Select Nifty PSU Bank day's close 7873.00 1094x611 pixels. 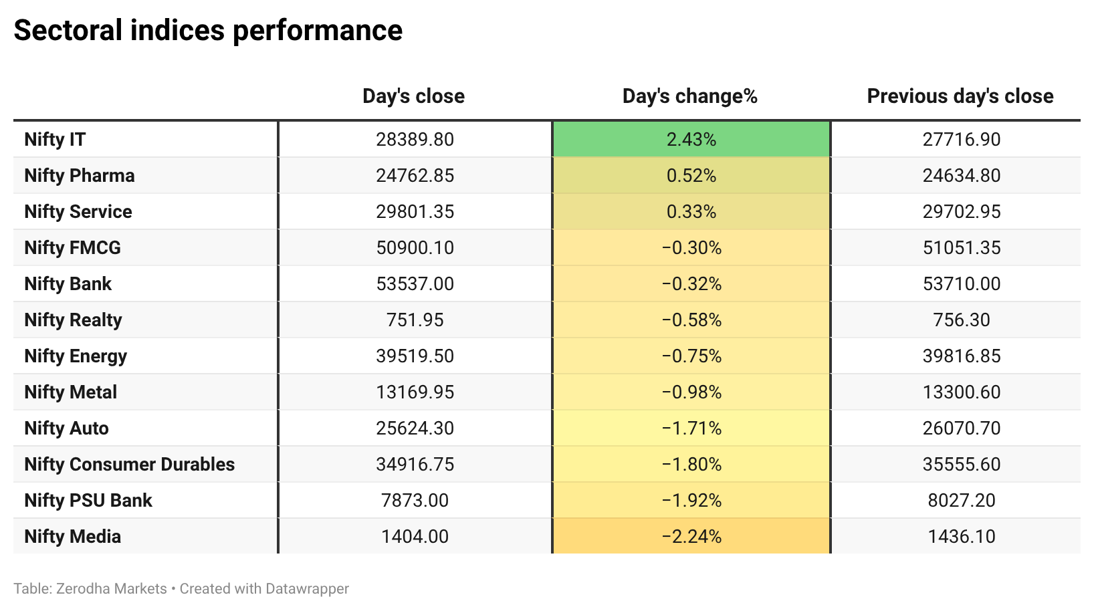click(x=415, y=500)
